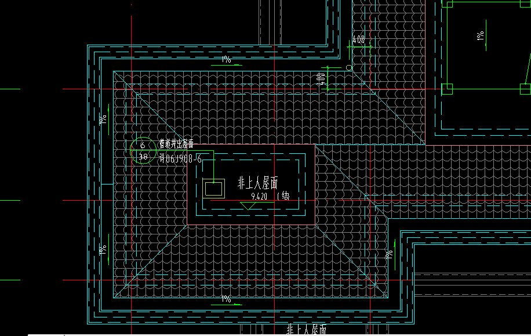Viewport: 531px width, 336px height.
Task: Select the number '6' inside the callout circle
Action: click(143, 145)
